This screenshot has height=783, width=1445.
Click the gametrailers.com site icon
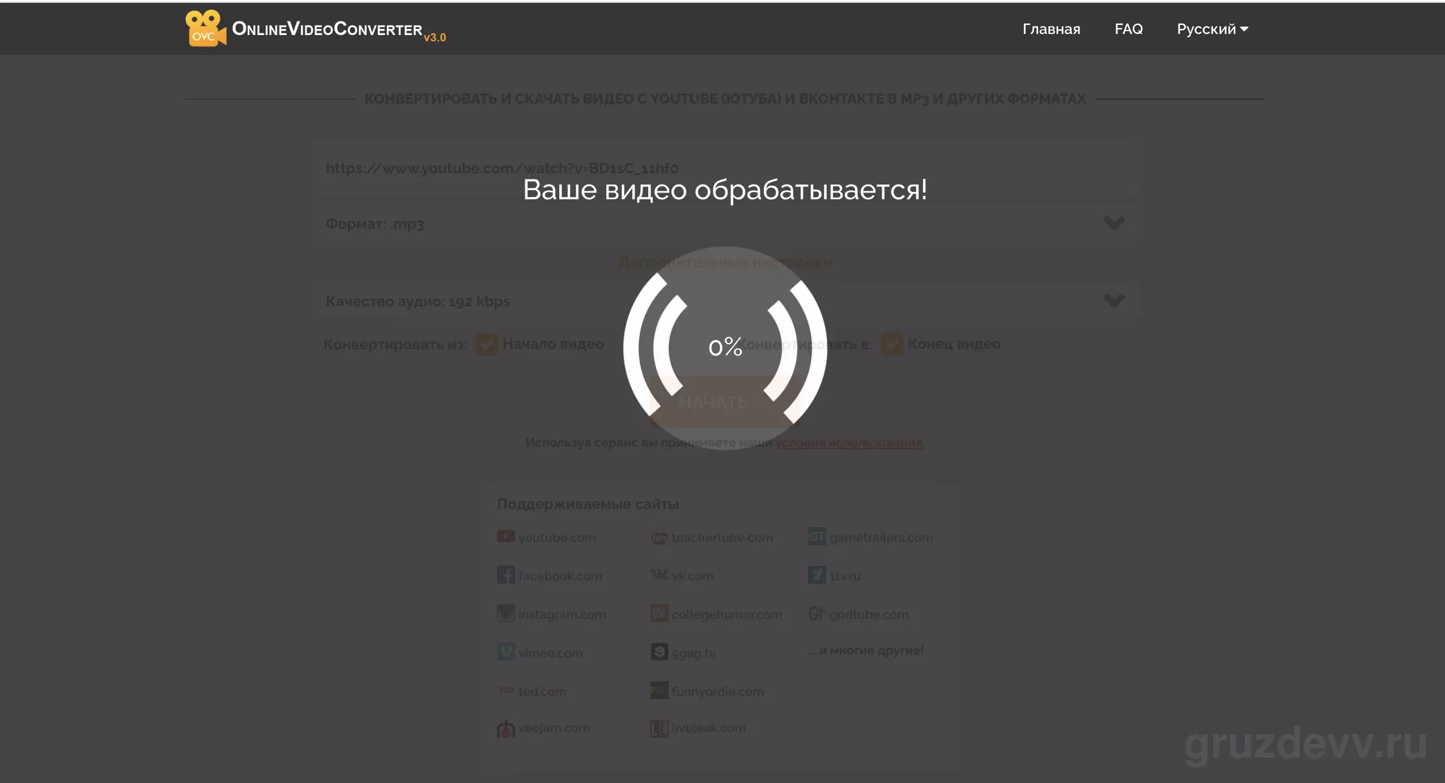pyautogui.click(x=817, y=536)
